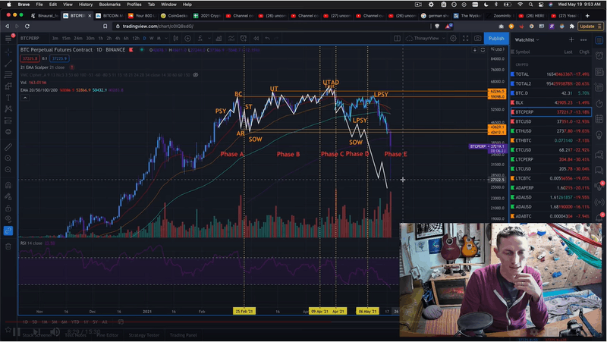Open the ThinayrView layout name dropdown
Viewport: 607px width, 342px height.
pos(426,39)
